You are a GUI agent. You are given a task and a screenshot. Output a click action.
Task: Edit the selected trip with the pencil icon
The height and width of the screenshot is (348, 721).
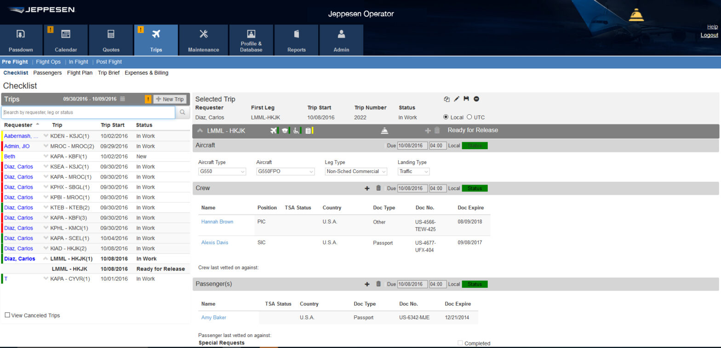pos(457,99)
